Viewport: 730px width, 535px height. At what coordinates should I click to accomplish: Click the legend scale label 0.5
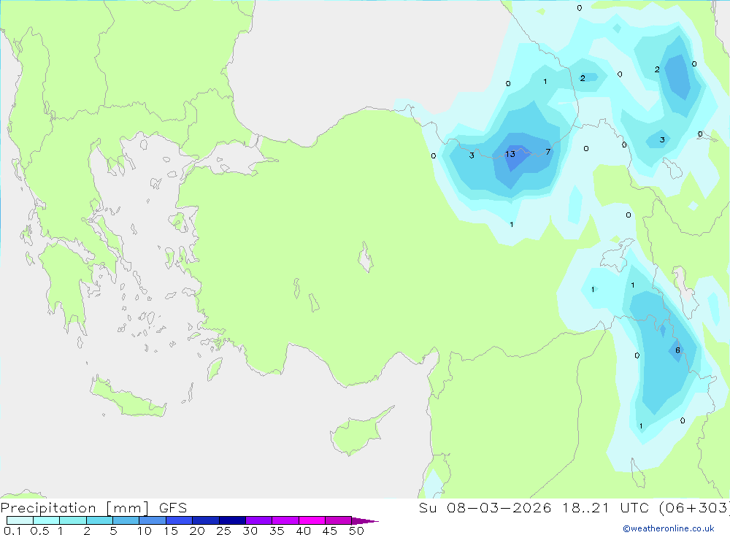(x=39, y=531)
